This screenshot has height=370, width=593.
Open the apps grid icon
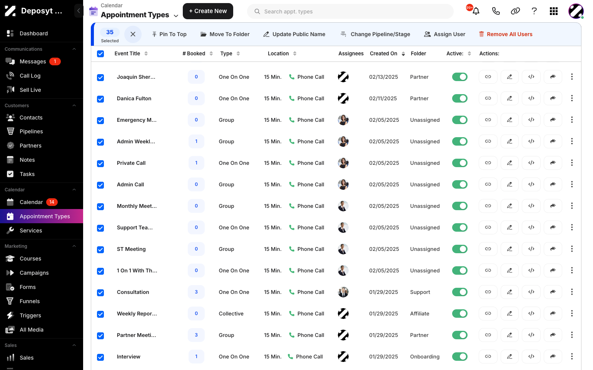click(554, 11)
